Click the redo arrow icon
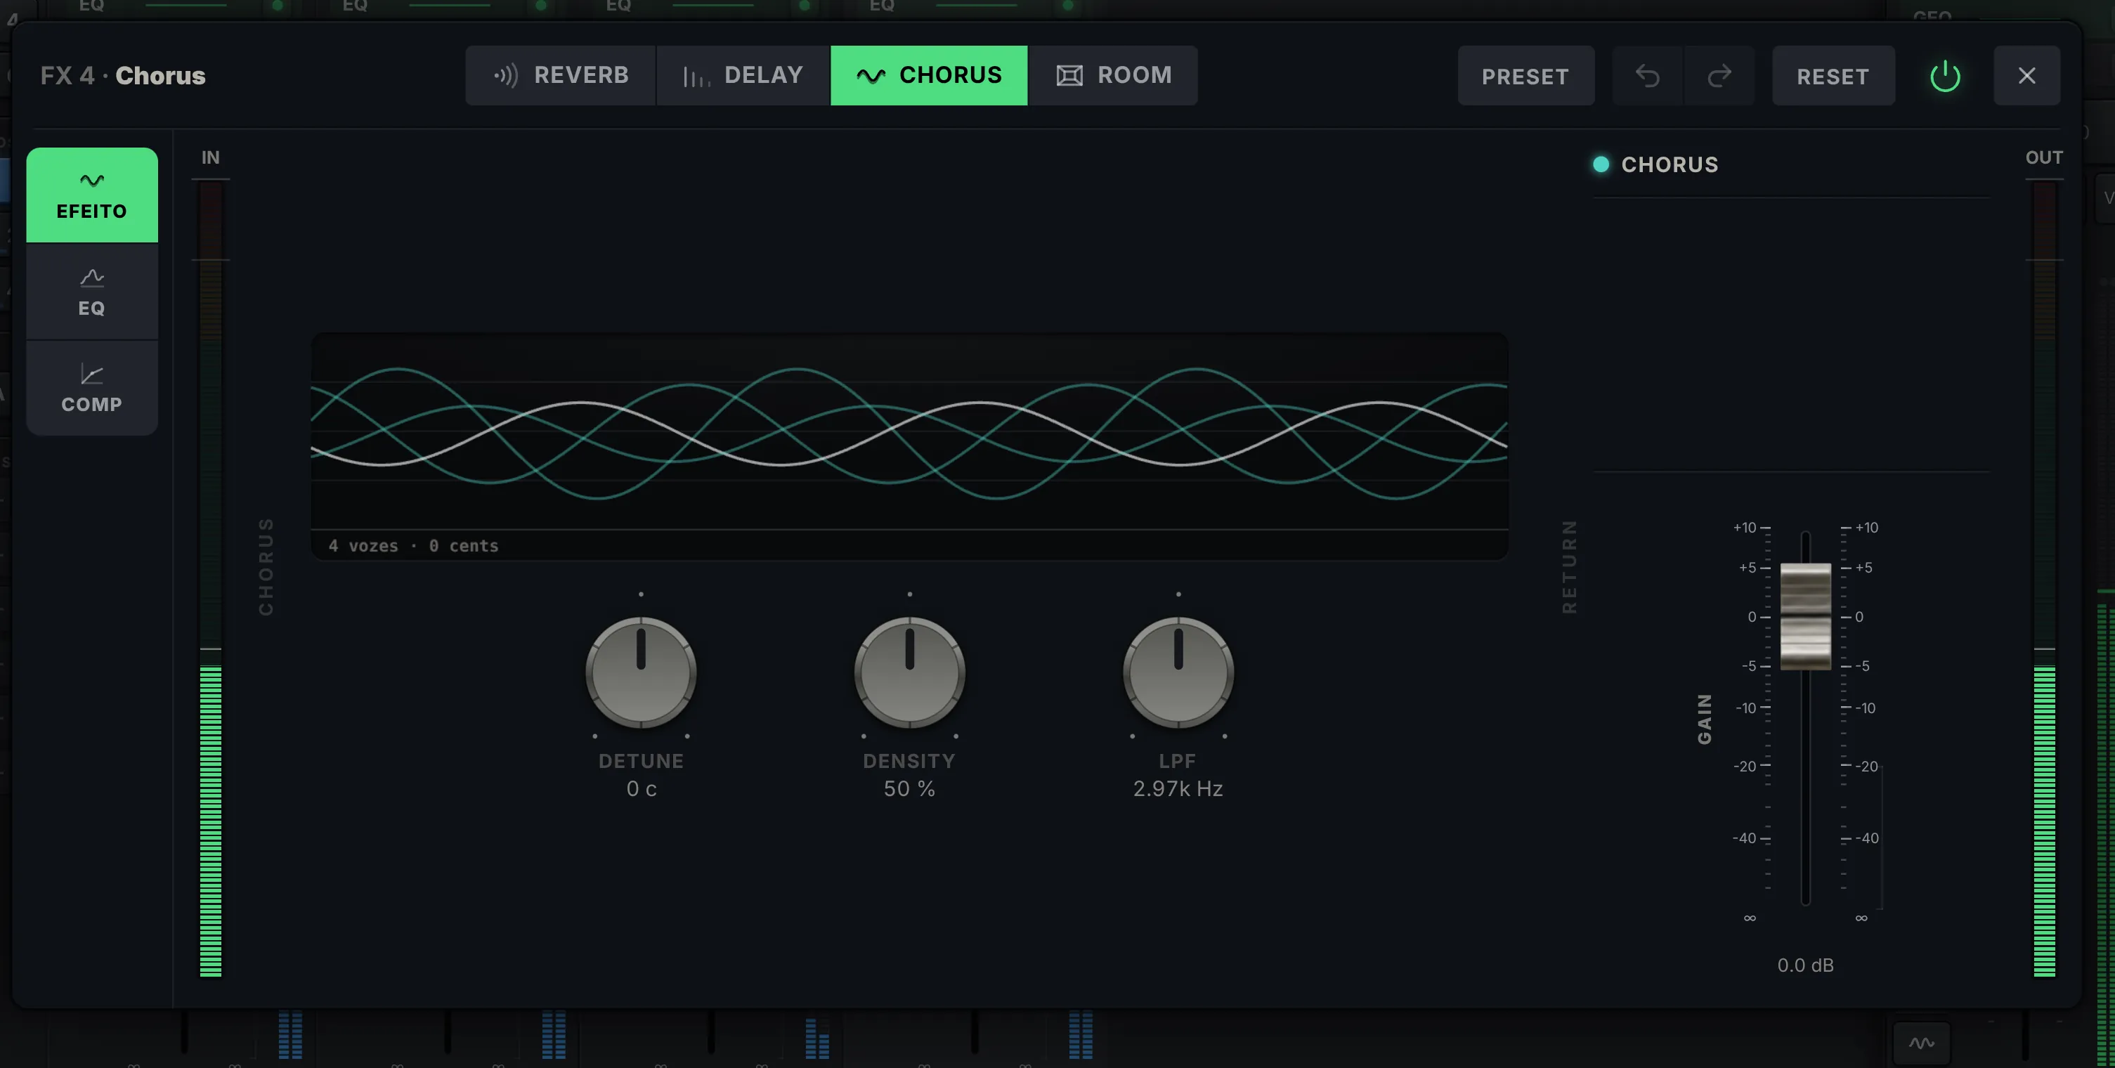Image resolution: width=2115 pixels, height=1068 pixels. coord(1719,77)
